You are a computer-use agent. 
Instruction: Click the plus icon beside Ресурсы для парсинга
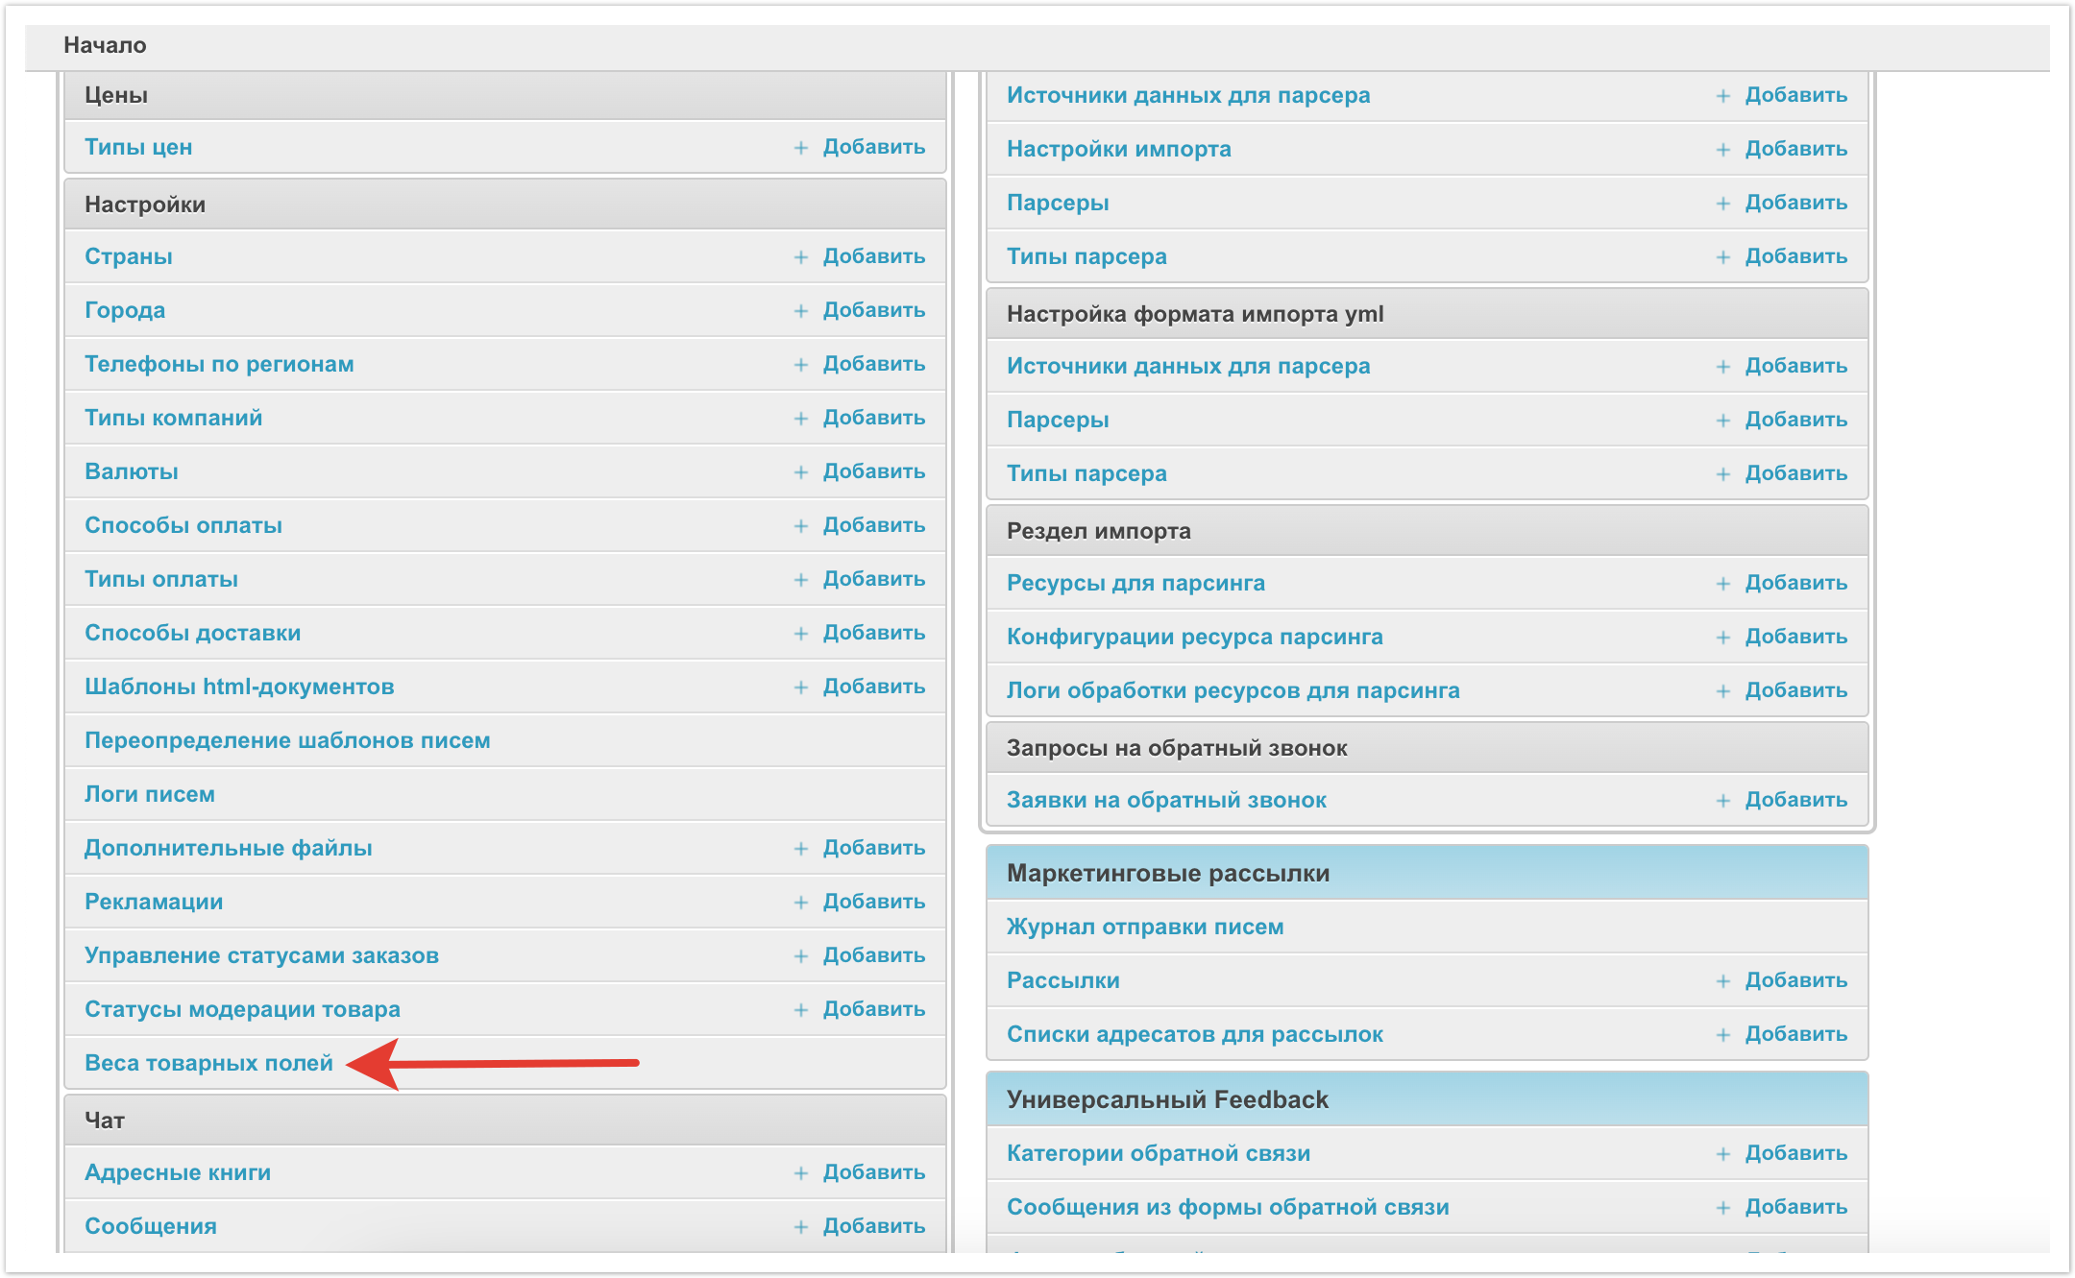click(1722, 584)
